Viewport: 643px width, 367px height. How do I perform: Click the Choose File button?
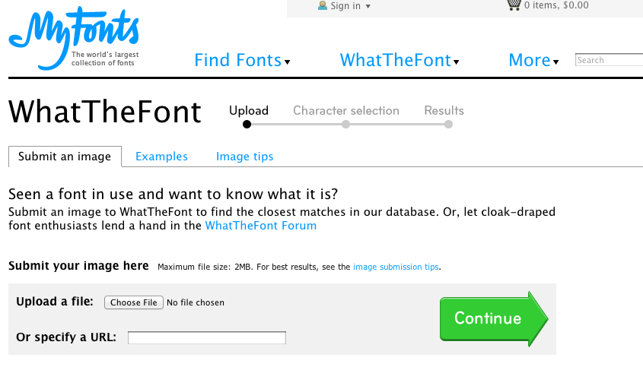point(134,302)
